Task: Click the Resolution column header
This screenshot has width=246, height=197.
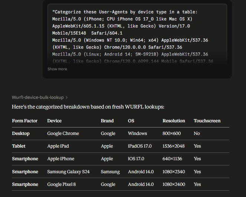Action: (174, 121)
